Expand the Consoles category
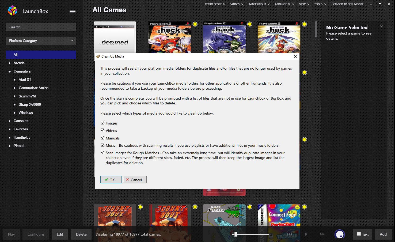The image size is (395, 242). [x=10, y=121]
